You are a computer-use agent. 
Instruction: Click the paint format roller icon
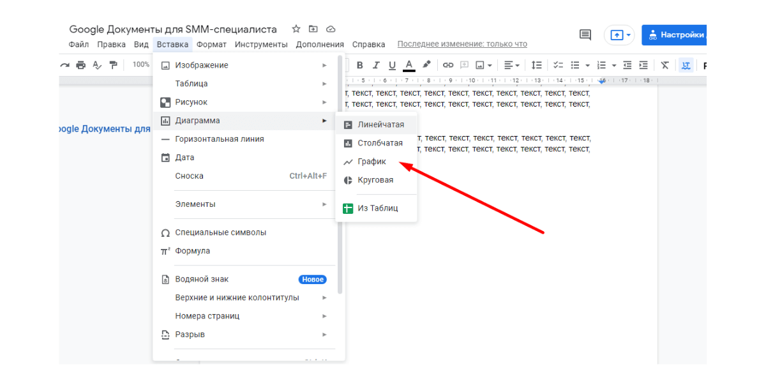point(114,65)
